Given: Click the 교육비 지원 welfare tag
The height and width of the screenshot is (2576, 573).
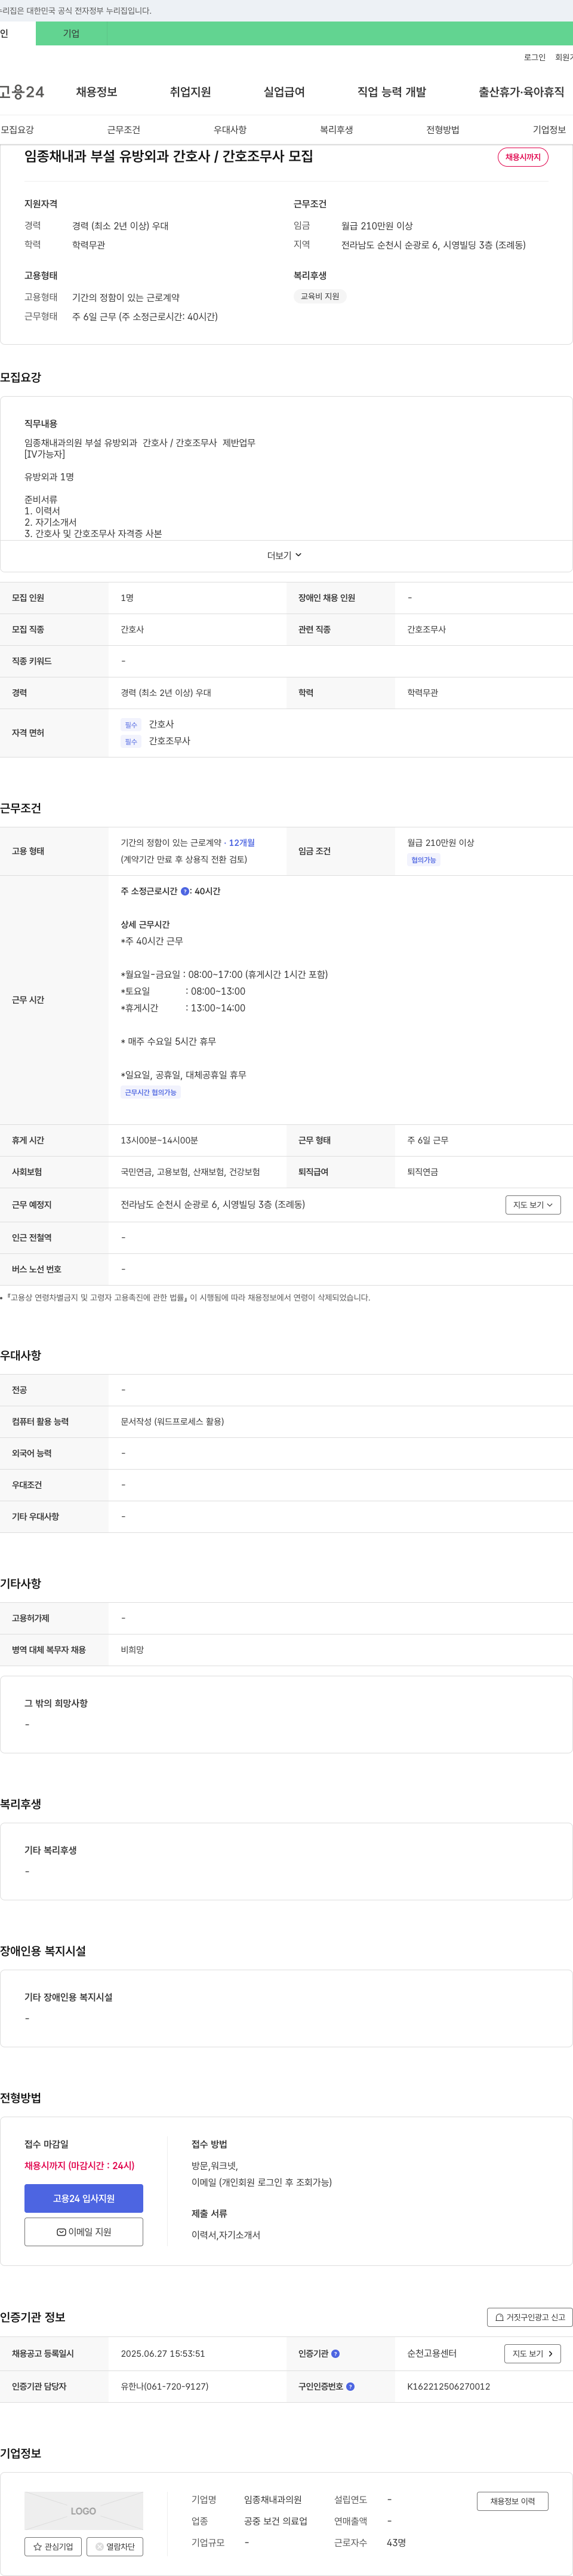Looking at the screenshot, I should (x=319, y=296).
